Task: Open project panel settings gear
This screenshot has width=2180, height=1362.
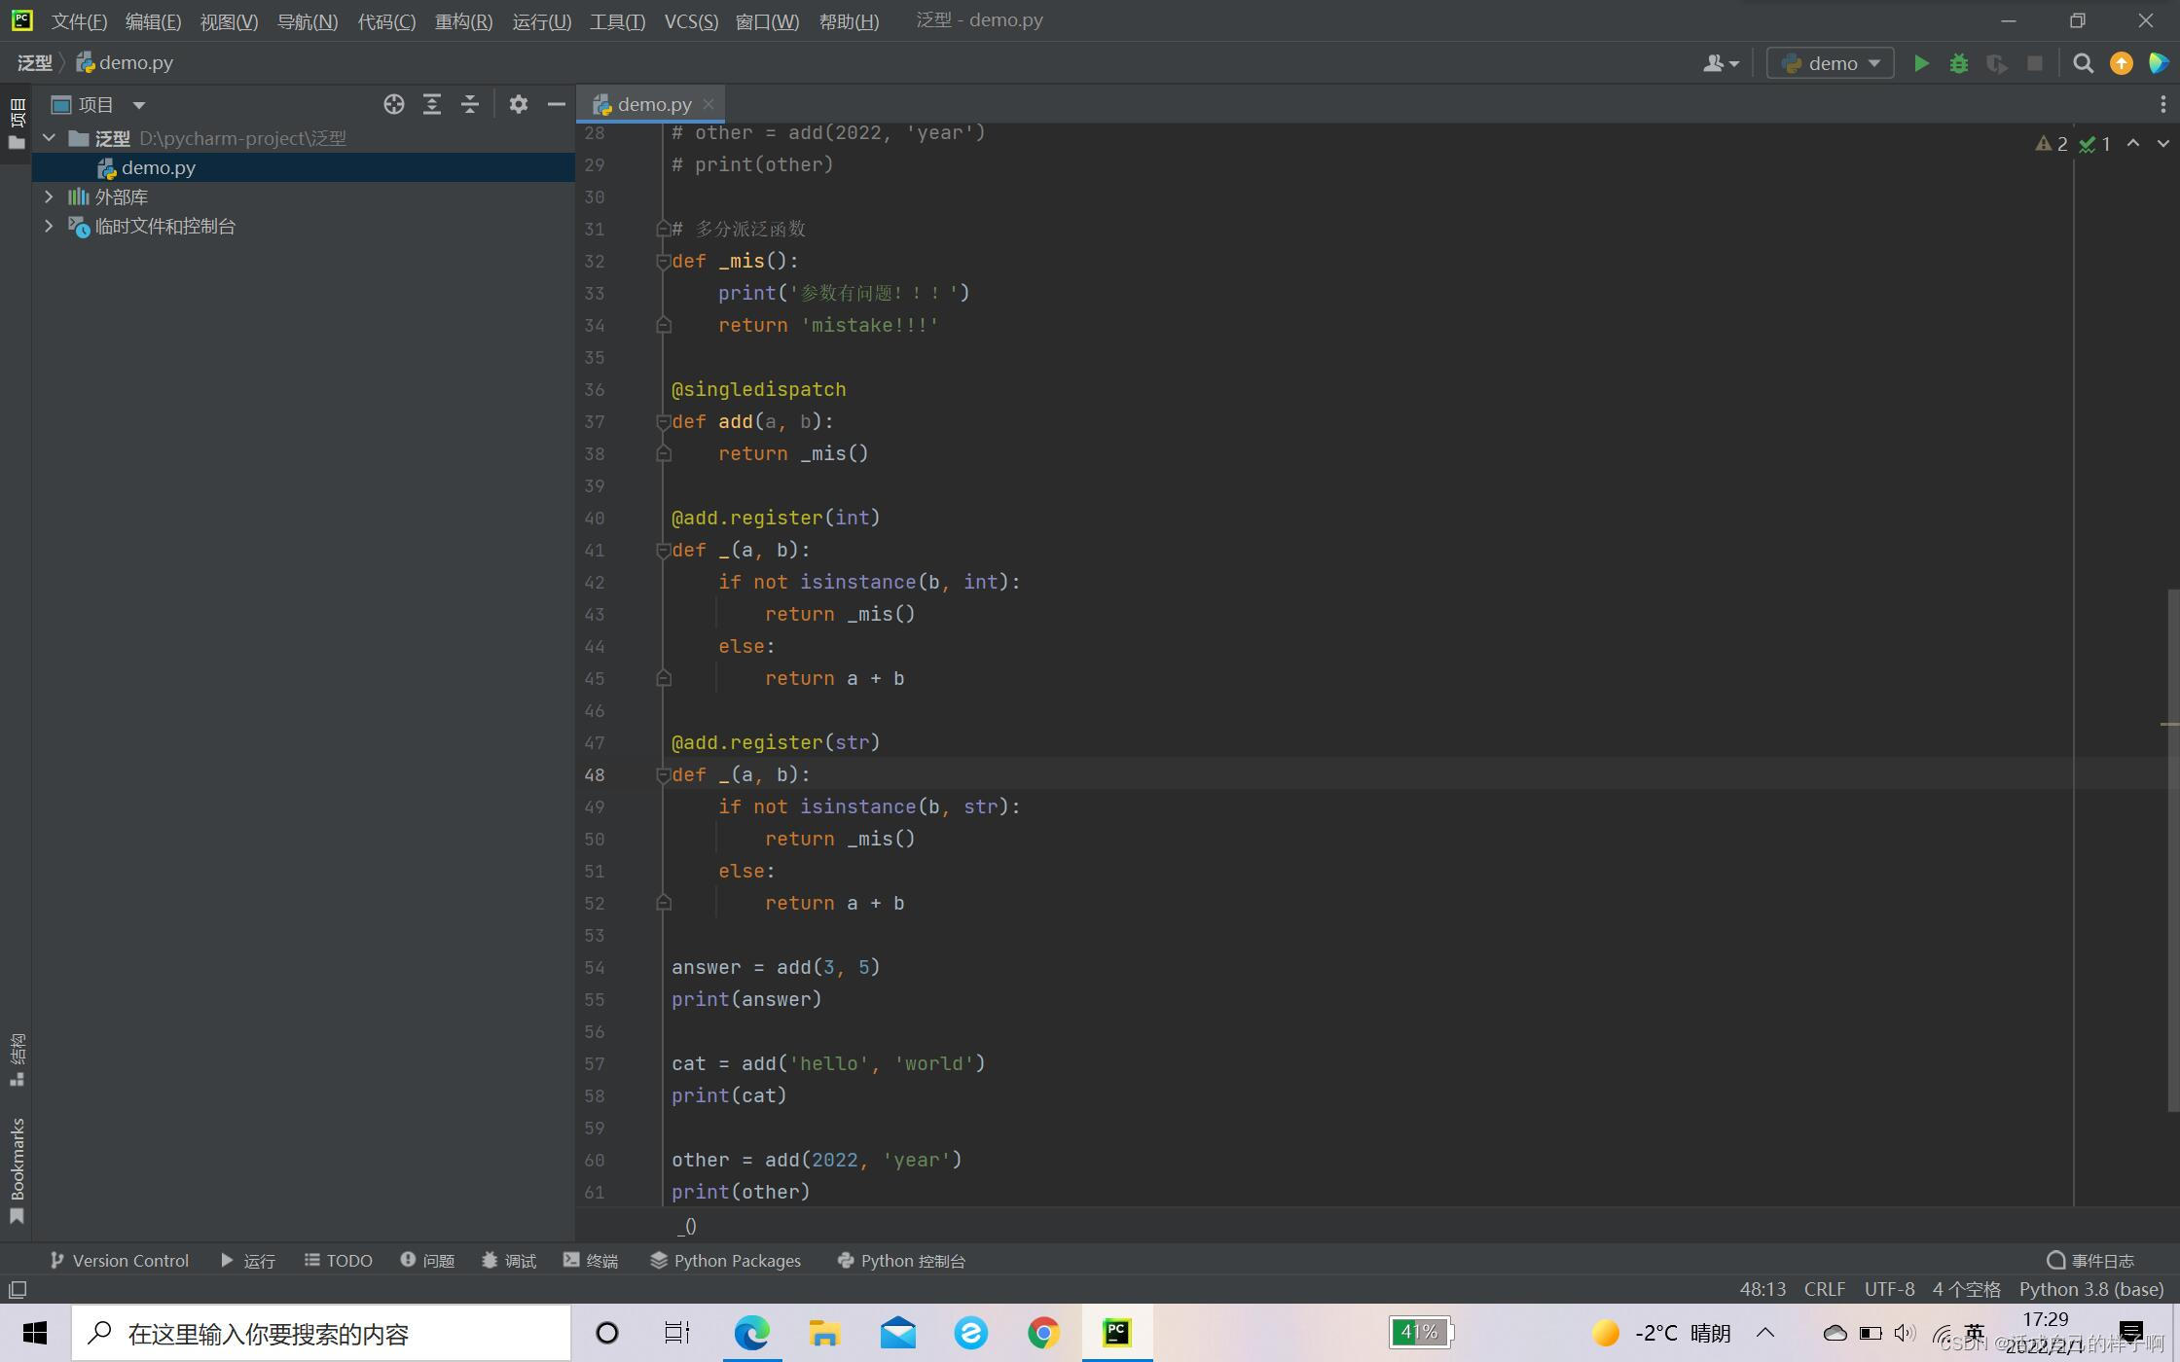Action: (x=519, y=104)
